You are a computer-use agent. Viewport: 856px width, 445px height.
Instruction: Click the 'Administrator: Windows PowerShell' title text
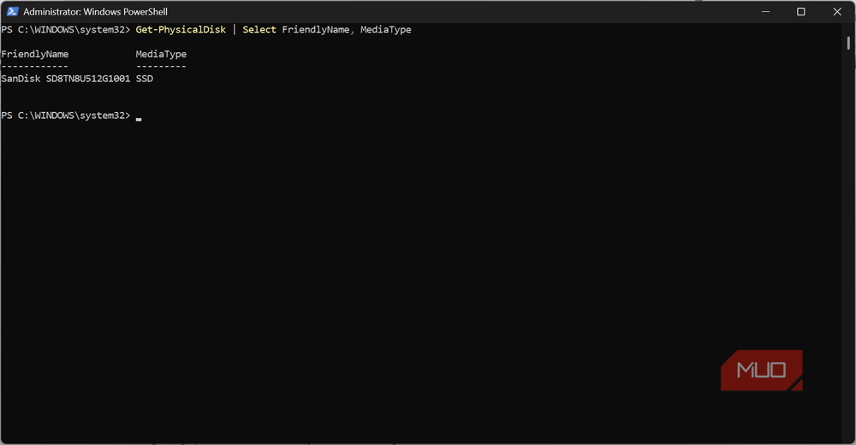pos(96,11)
